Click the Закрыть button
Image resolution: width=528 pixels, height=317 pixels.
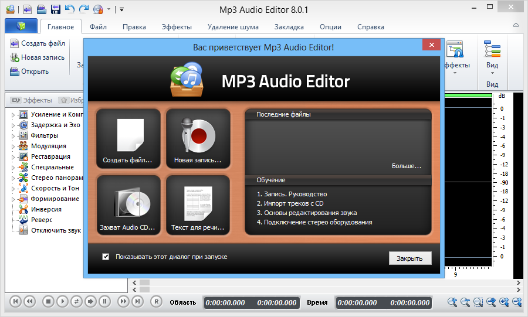pos(410,258)
